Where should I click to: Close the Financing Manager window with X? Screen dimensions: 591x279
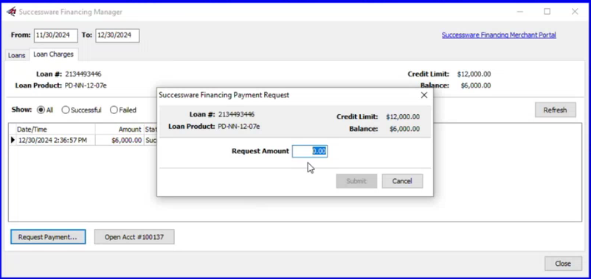[x=575, y=12]
